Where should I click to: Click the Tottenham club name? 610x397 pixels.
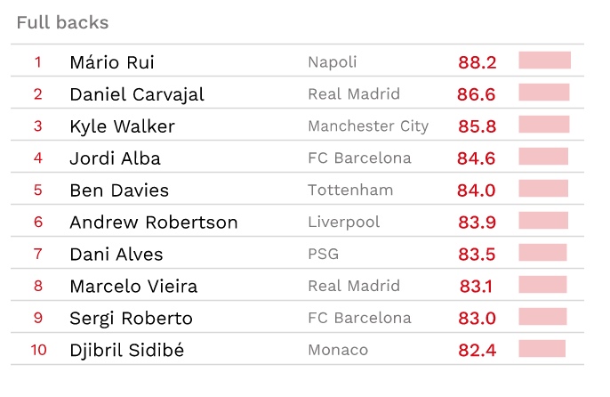click(350, 190)
